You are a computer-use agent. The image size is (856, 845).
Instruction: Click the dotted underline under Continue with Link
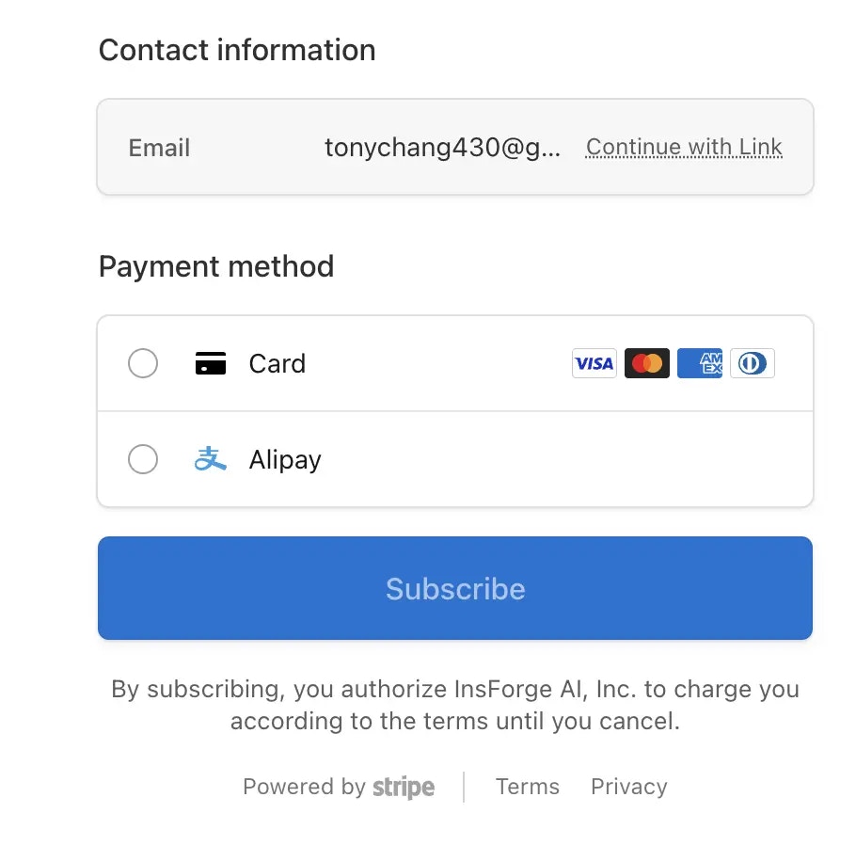tap(684, 158)
